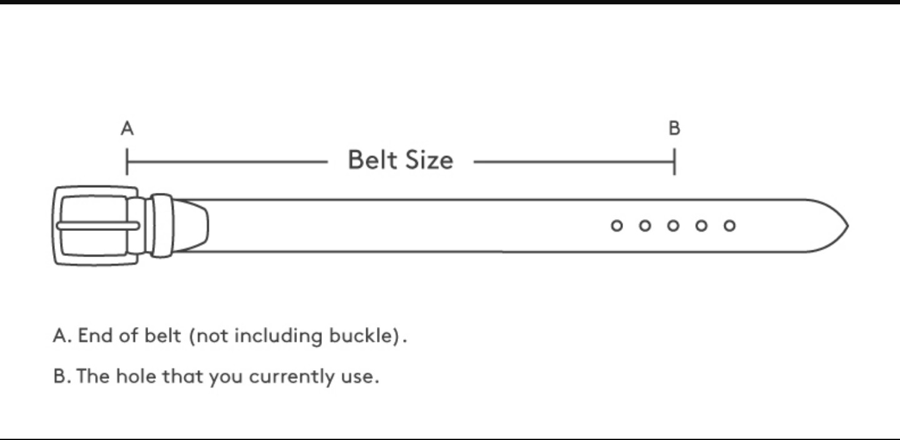Click the belt keeper loop
900x440 pixels.
coord(162,225)
